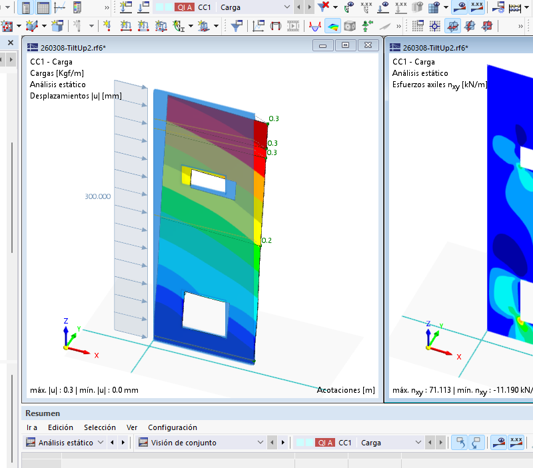Close the left side panel with X
Image resolution: width=533 pixels, height=468 pixels.
point(11,43)
